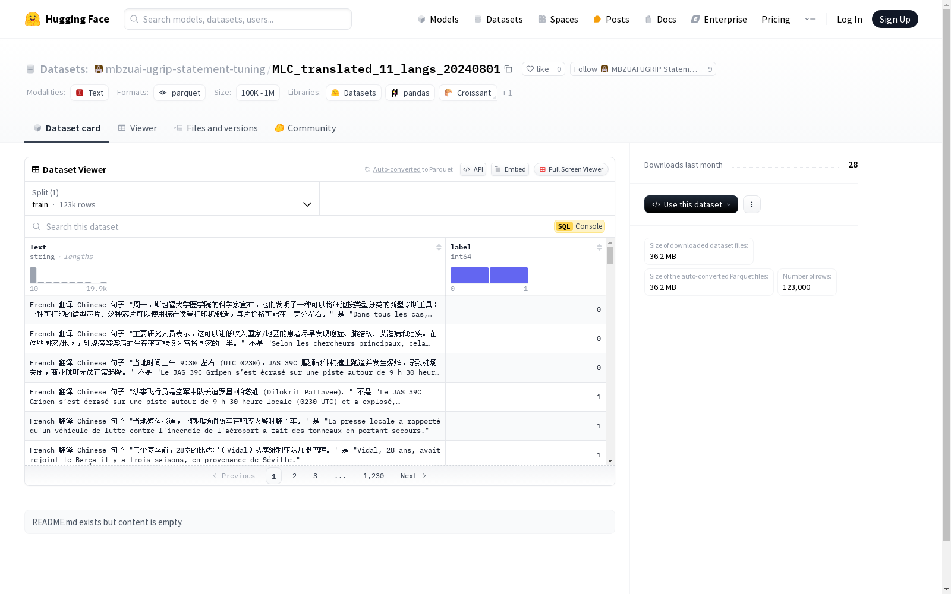Open the Embed viewer option
This screenshot has height=594, width=951.
pos(510,169)
